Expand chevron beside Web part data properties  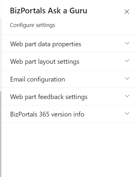[127, 43]
